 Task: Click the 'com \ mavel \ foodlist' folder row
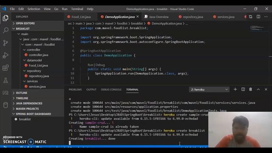pos(38,45)
